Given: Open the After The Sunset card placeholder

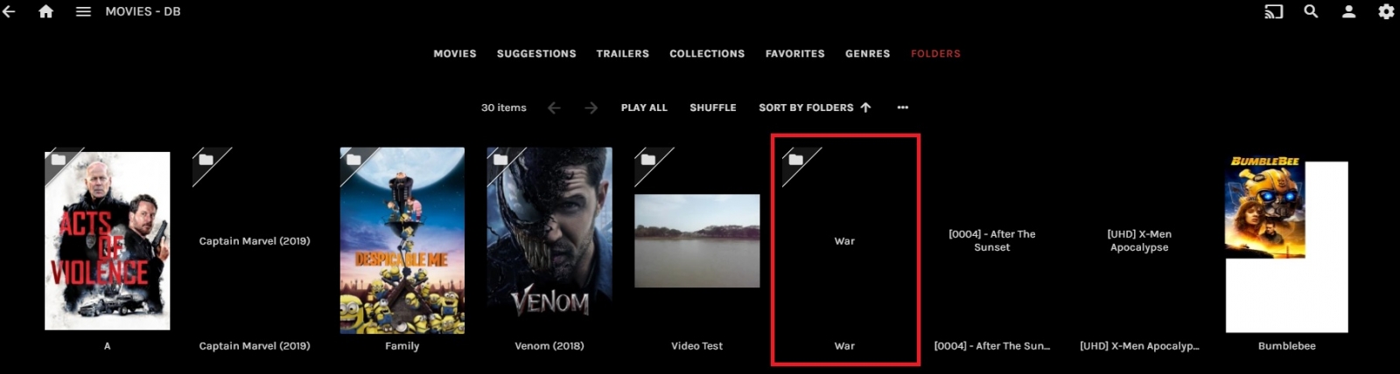Looking at the screenshot, I should coord(992,240).
